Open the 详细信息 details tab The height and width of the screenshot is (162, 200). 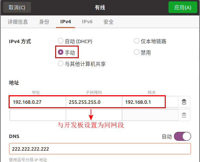pyautogui.click(x=18, y=22)
